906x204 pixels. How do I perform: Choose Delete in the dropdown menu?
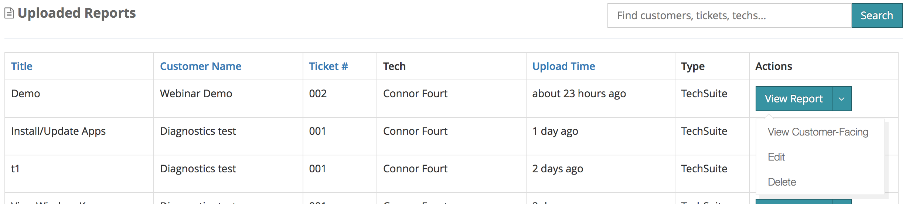[782, 182]
